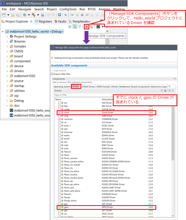Click the New project toolbar icon
This screenshot has height=220, width=186.
(x=4, y=15)
